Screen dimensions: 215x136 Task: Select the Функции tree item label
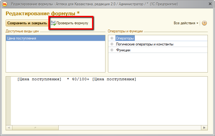123,50
